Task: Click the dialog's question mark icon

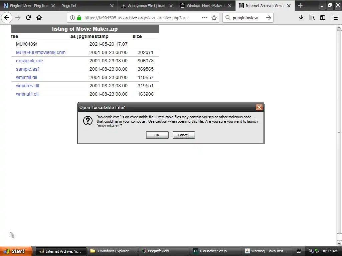Action: [88, 121]
